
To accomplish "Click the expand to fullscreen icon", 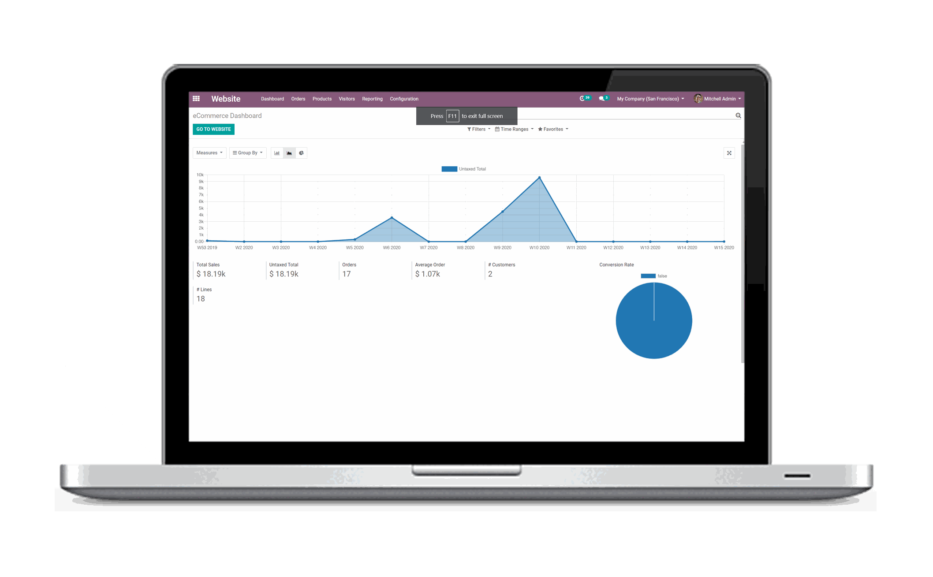I will pos(728,153).
